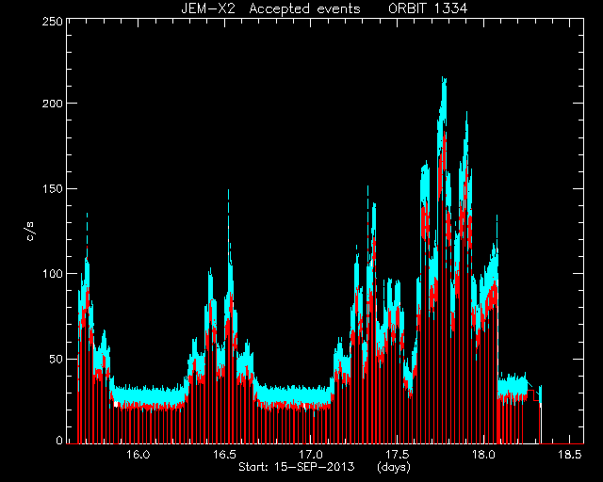Click the plot title 'JEM-X2 Accepted events'
The height and width of the screenshot is (482, 603).
point(270,8)
